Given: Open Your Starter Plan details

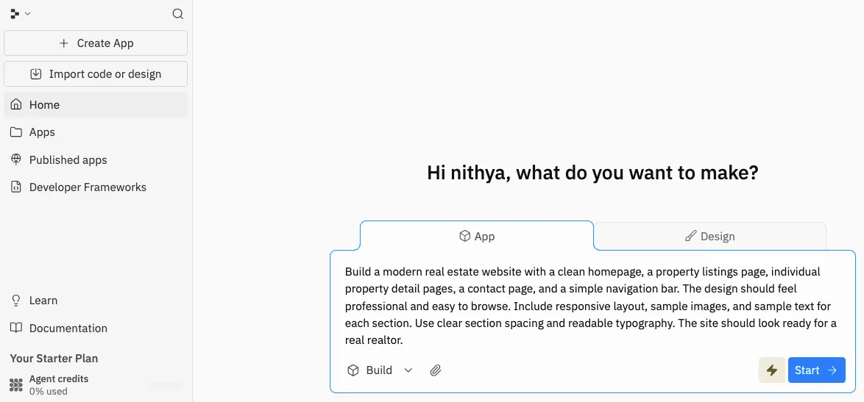Looking at the screenshot, I should pyautogui.click(x=54, y=359).
